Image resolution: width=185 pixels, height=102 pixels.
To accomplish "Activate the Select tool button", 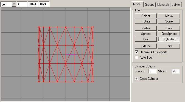I will click(x=146, y=16).
